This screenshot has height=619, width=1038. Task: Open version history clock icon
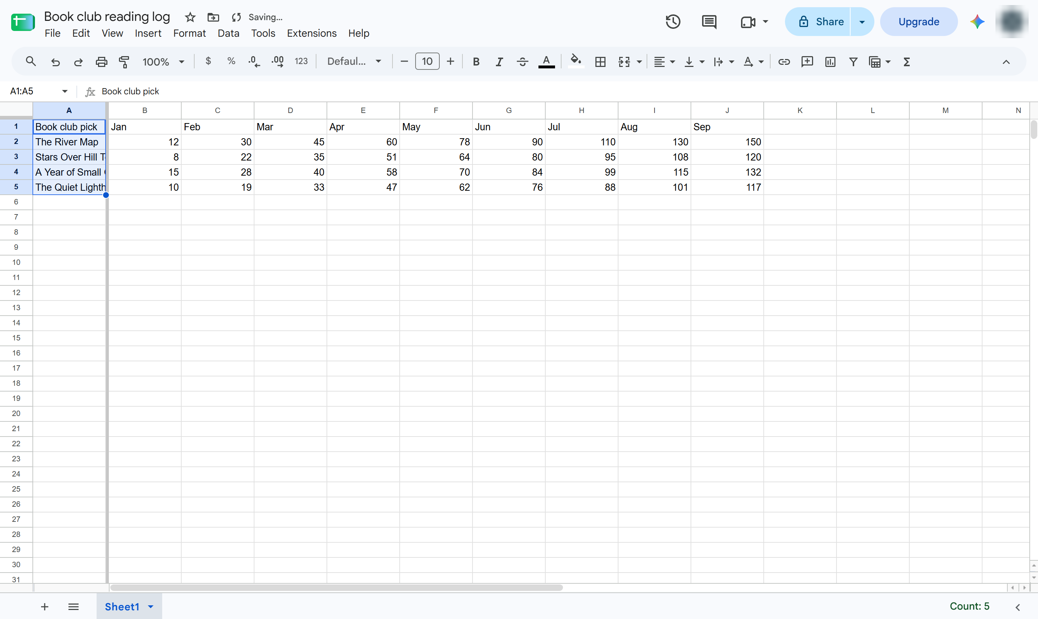pos(673,22)
